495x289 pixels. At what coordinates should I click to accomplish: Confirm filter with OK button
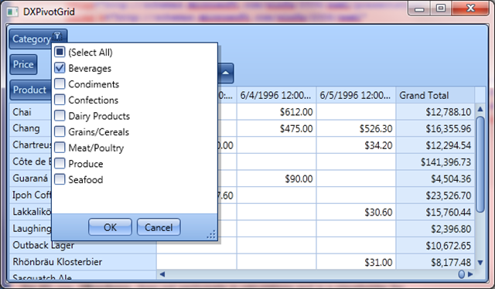pos(110,227)
